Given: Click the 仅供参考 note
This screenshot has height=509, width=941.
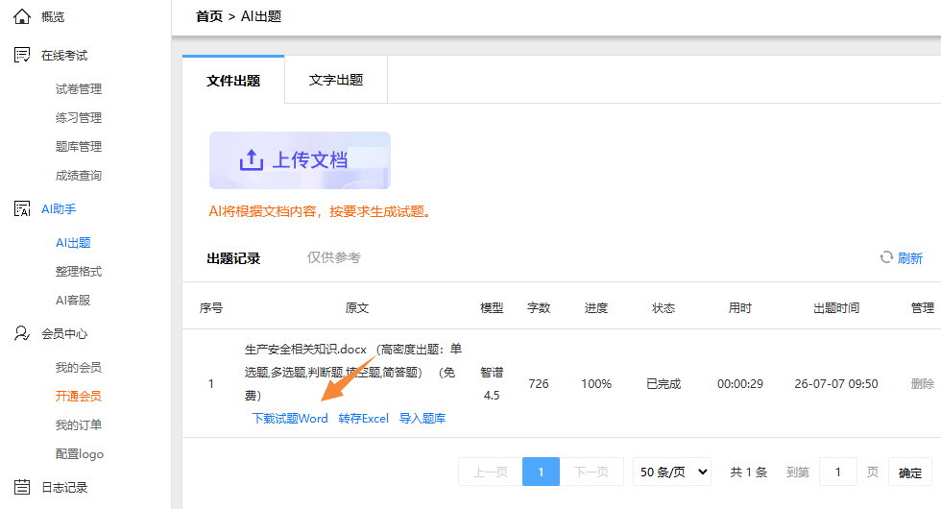Looking at the screenshot, I should click(x=334, y=257).
